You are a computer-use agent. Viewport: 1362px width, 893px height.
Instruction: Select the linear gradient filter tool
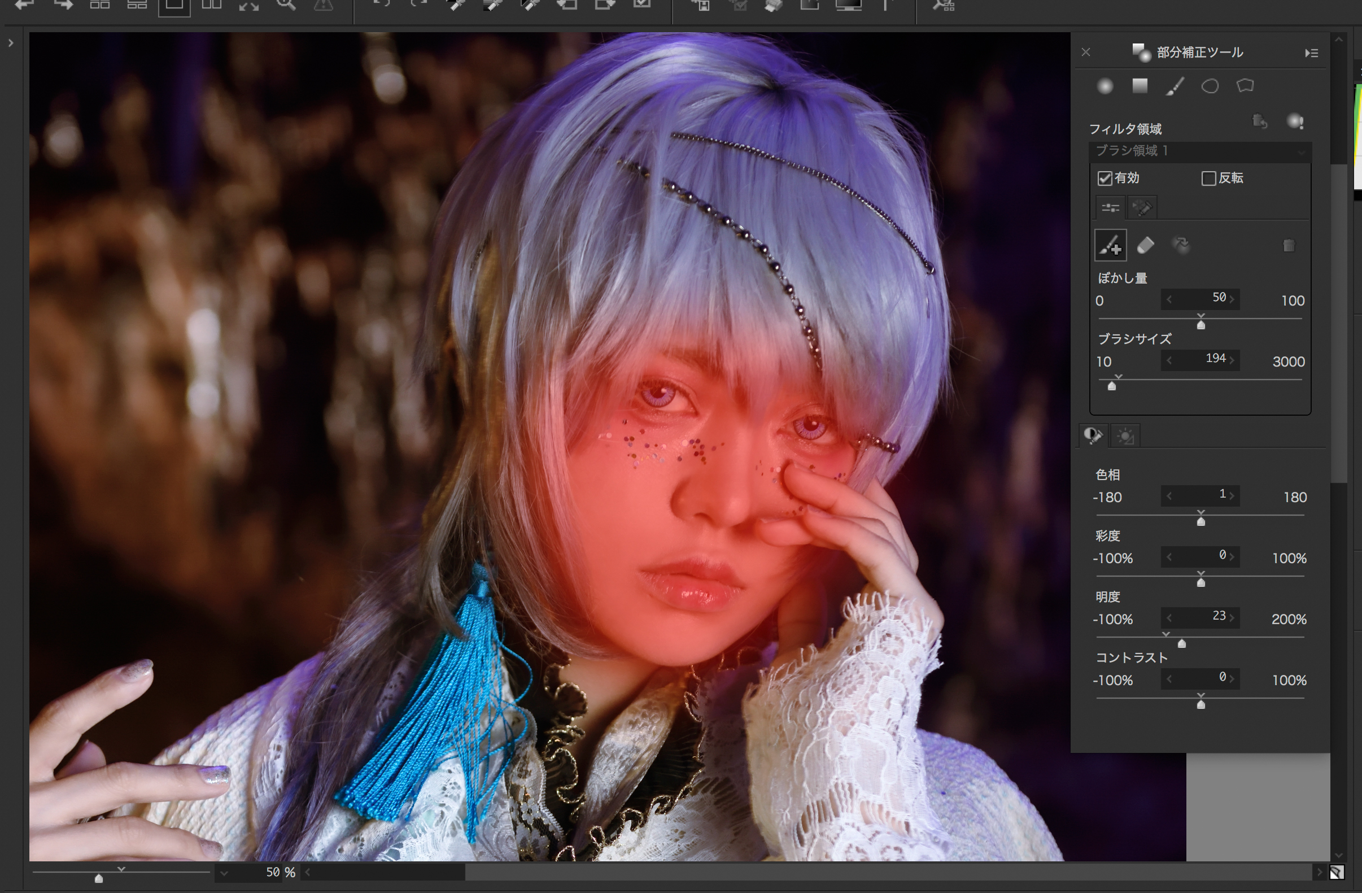1140,86
